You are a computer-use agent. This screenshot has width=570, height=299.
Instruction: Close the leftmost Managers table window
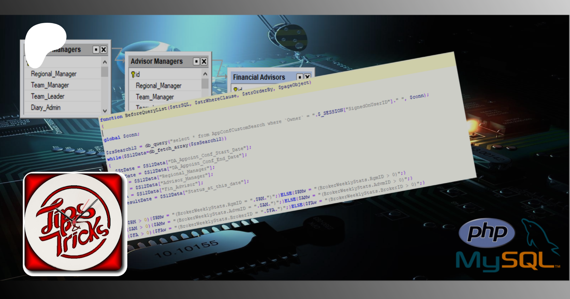[x=104, y=50]
